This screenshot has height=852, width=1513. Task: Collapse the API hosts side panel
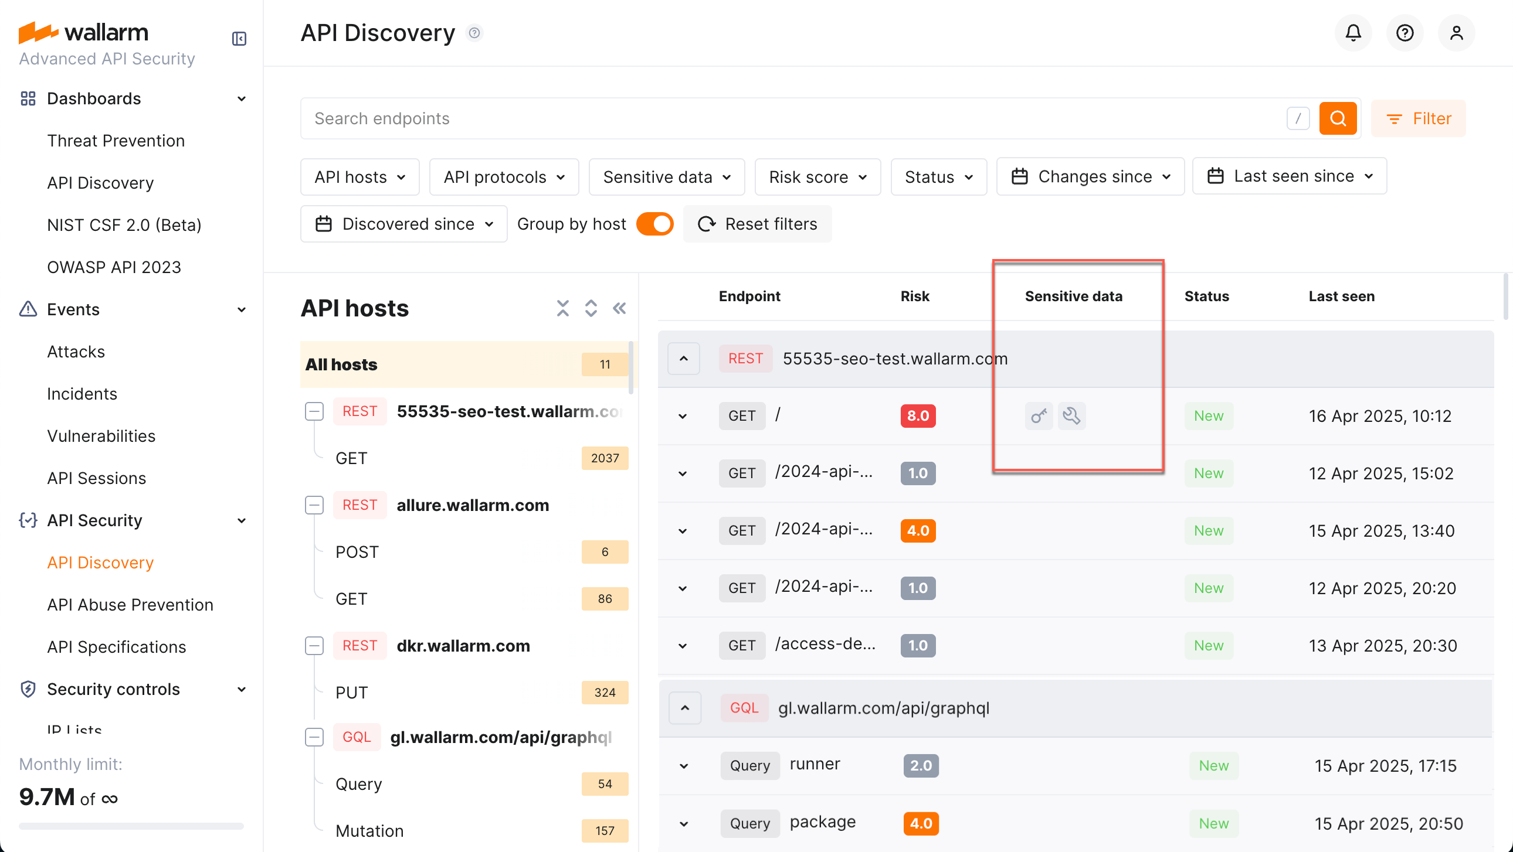pyautogui.click(x=619, y=308)
